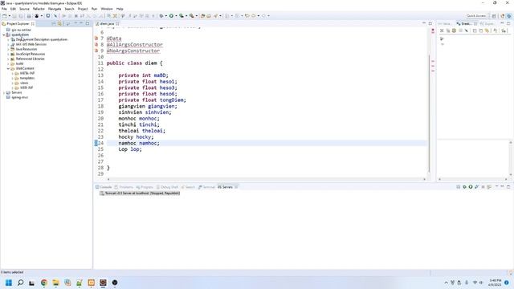Click the Debug toolbar icon
This screenshot has height=289, width=514.
(161, 16)
